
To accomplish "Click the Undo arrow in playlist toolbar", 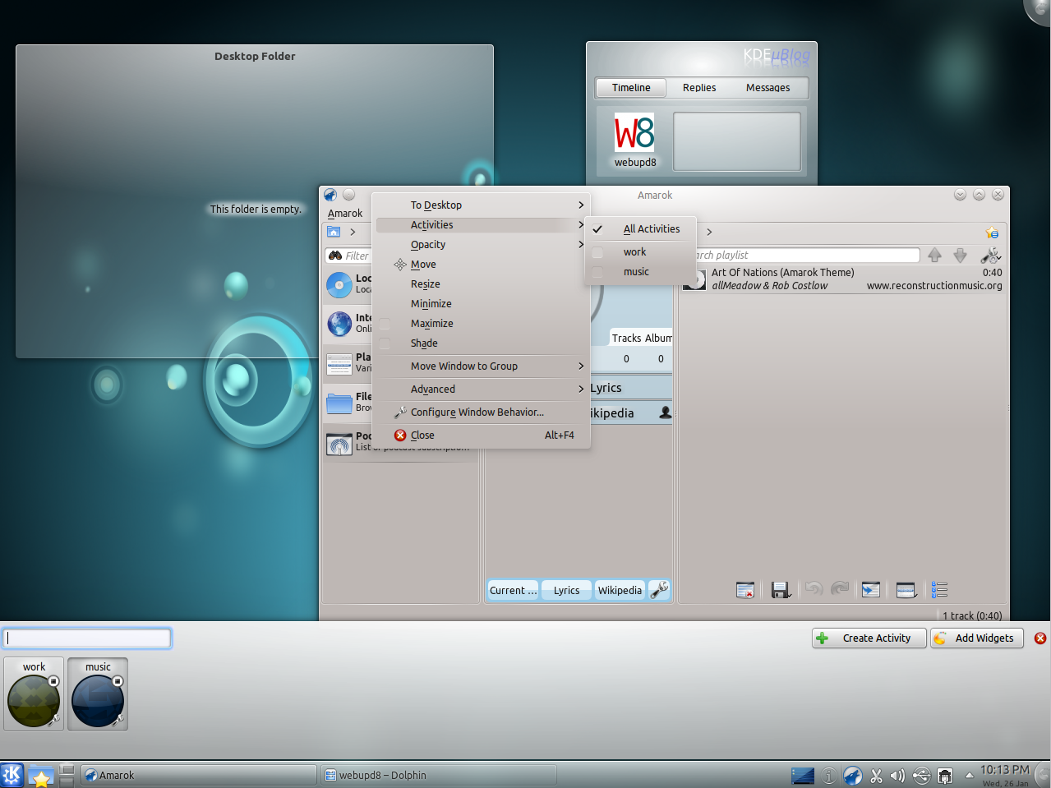I will click(814, 588).
